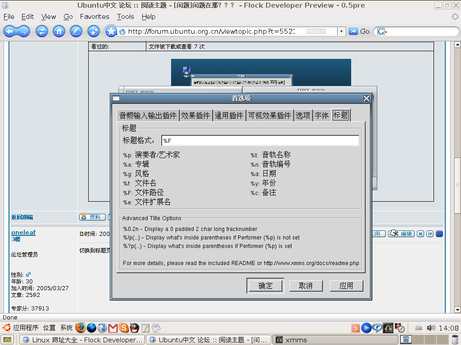Viewport: 461px width, 345px height.
Task: Reload the page with the refresh icon
Action: tap(42, 31)
